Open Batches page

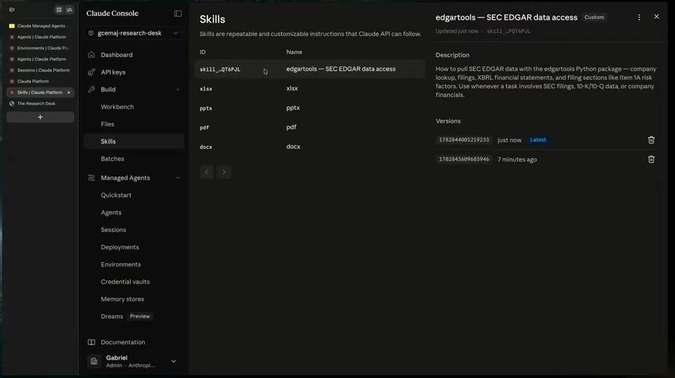tap(112, 159)
